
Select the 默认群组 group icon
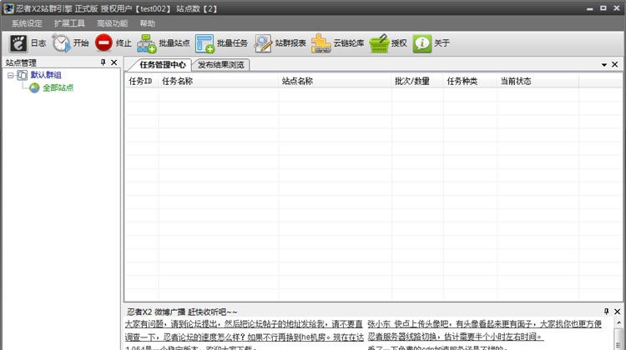click(x=23, y=75)
